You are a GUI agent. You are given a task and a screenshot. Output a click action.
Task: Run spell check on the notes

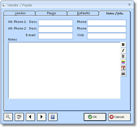pyautogui.click(x=19, y=117)
